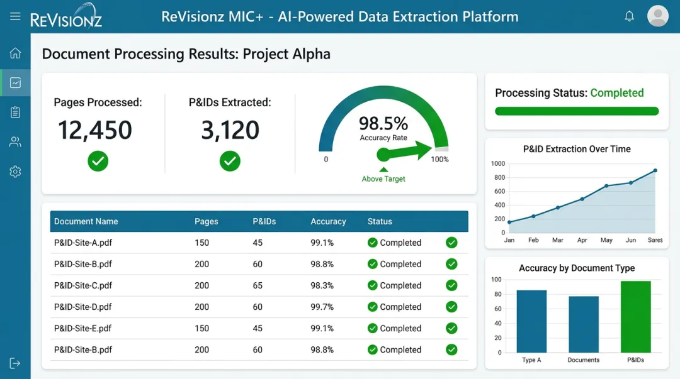Select the analytics chart sidebar icon
The width and height of the screenshot is (680, 379).
click(x=15, y=83)
